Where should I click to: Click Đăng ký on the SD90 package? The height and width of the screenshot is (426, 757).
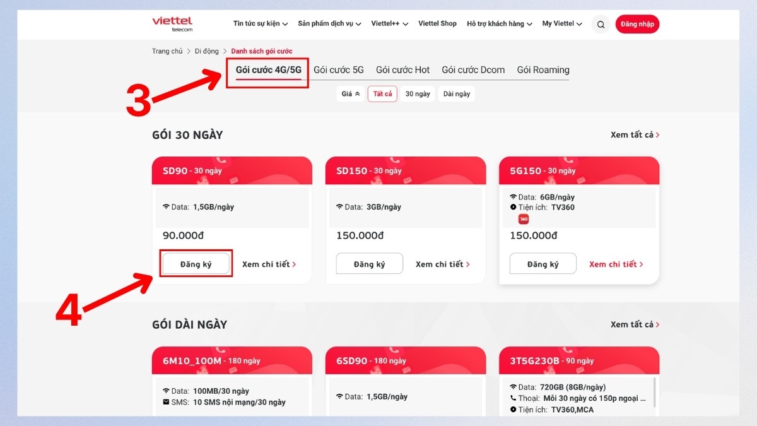196,264
